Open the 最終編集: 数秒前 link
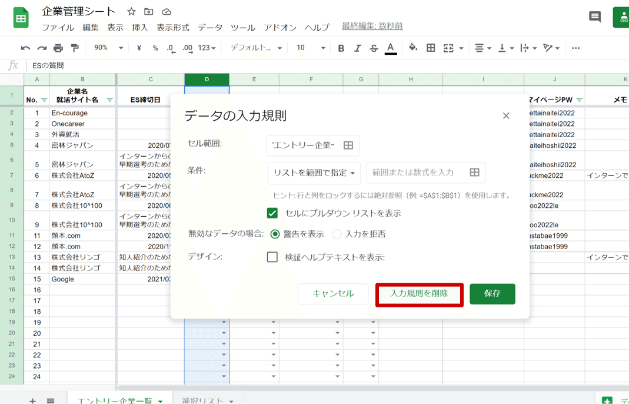Viewport: 629px width, 404px height. click(372, 26)
